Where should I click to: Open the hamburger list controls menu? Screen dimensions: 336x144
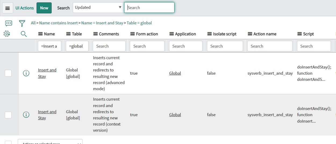[x=8, y=8]
